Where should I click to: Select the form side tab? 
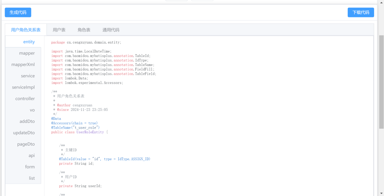pos(30,167)
